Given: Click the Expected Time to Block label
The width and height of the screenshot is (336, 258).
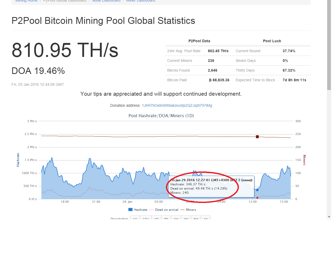Looking at the screenshot, I should tap(255, 80).
